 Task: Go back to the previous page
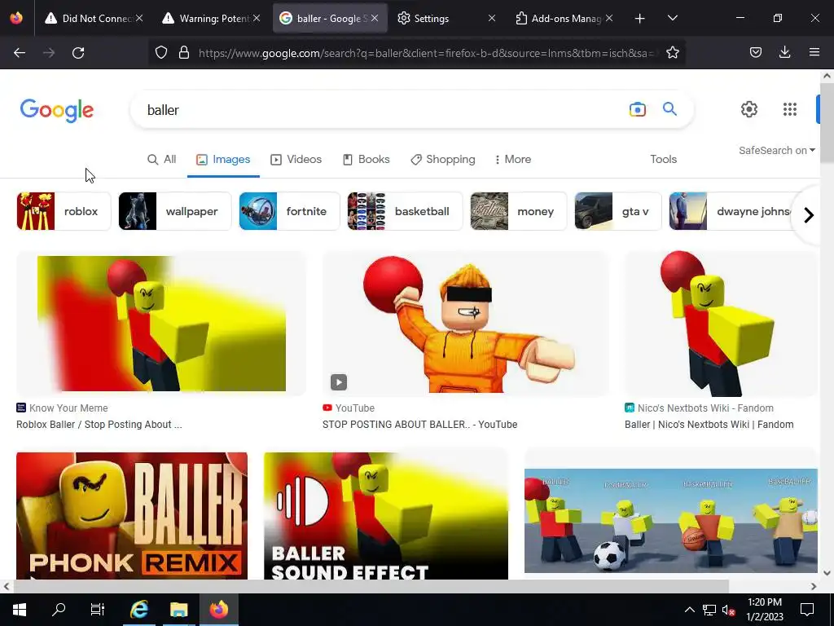[20, 52]
